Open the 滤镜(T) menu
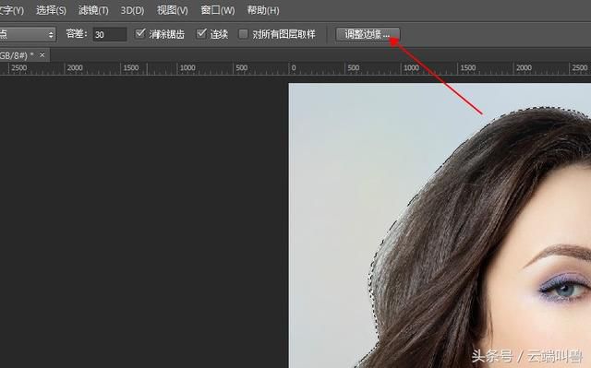This screenshot has width=591, height=368. click(93, 10)
